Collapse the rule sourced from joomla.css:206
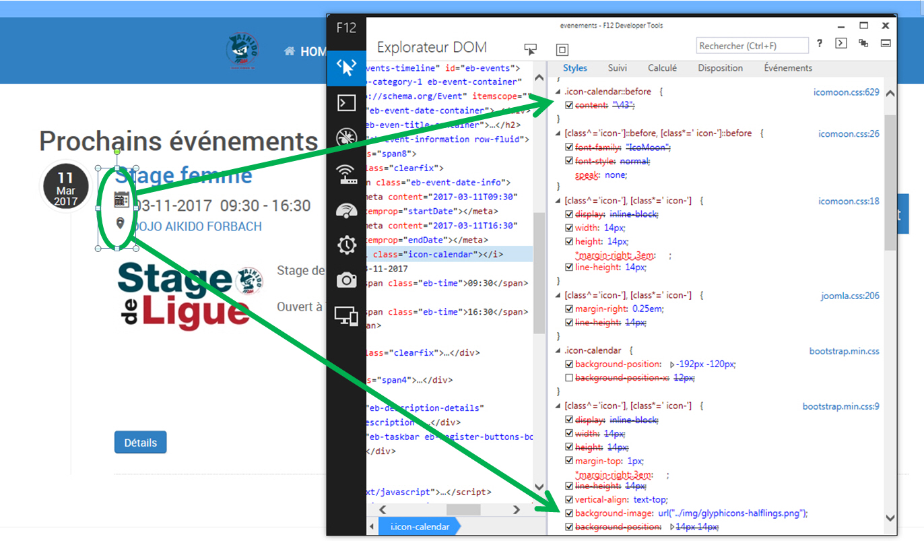The width and height of the screenshot is (924, 541). pyautogui.click(x=558, y=296)
